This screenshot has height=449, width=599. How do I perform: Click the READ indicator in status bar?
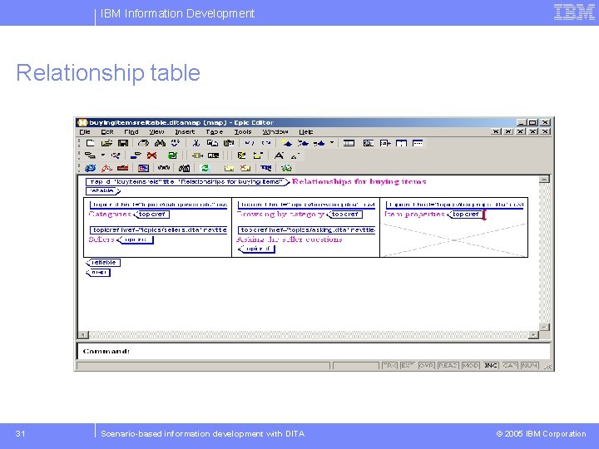point(448,366)
